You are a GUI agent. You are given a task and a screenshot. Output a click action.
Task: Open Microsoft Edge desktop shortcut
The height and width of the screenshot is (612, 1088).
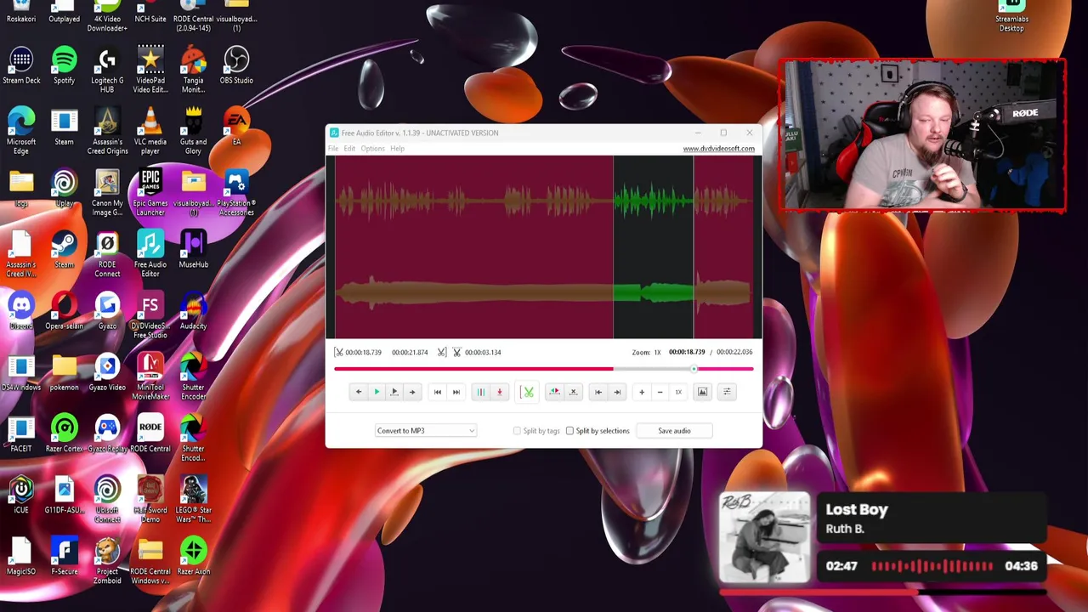coord(21,132)
